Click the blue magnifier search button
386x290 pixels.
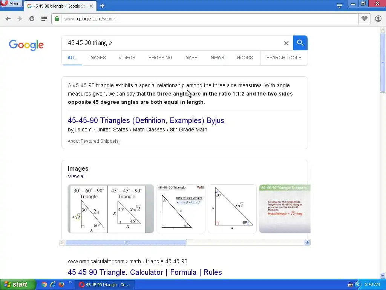click(x=300, y=43)
